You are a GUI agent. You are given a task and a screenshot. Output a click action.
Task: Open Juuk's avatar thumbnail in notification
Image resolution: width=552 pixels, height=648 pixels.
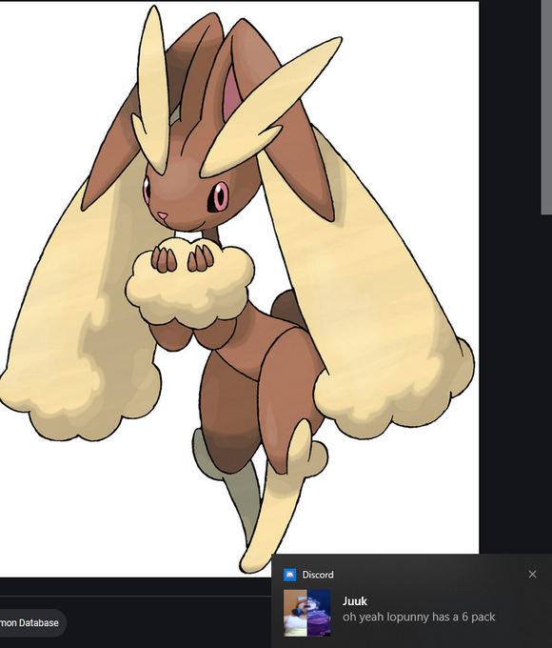click(x=306, y=613)
